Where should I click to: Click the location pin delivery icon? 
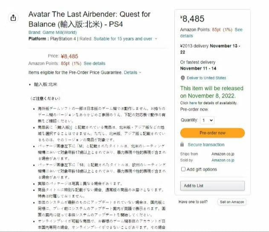point(182,78)
